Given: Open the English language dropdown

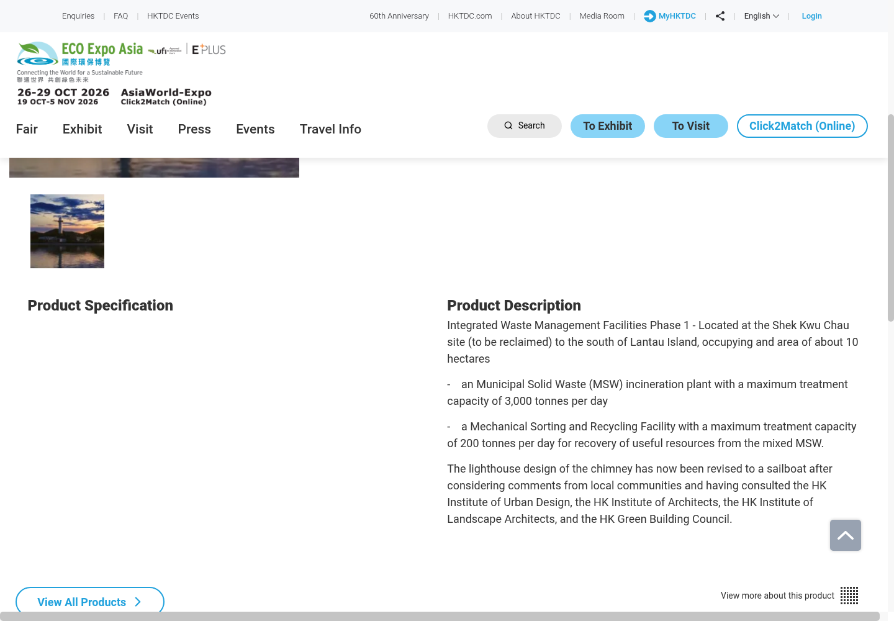Looking at the screenshot, I should pyautogui.click(x=761, y=16).
